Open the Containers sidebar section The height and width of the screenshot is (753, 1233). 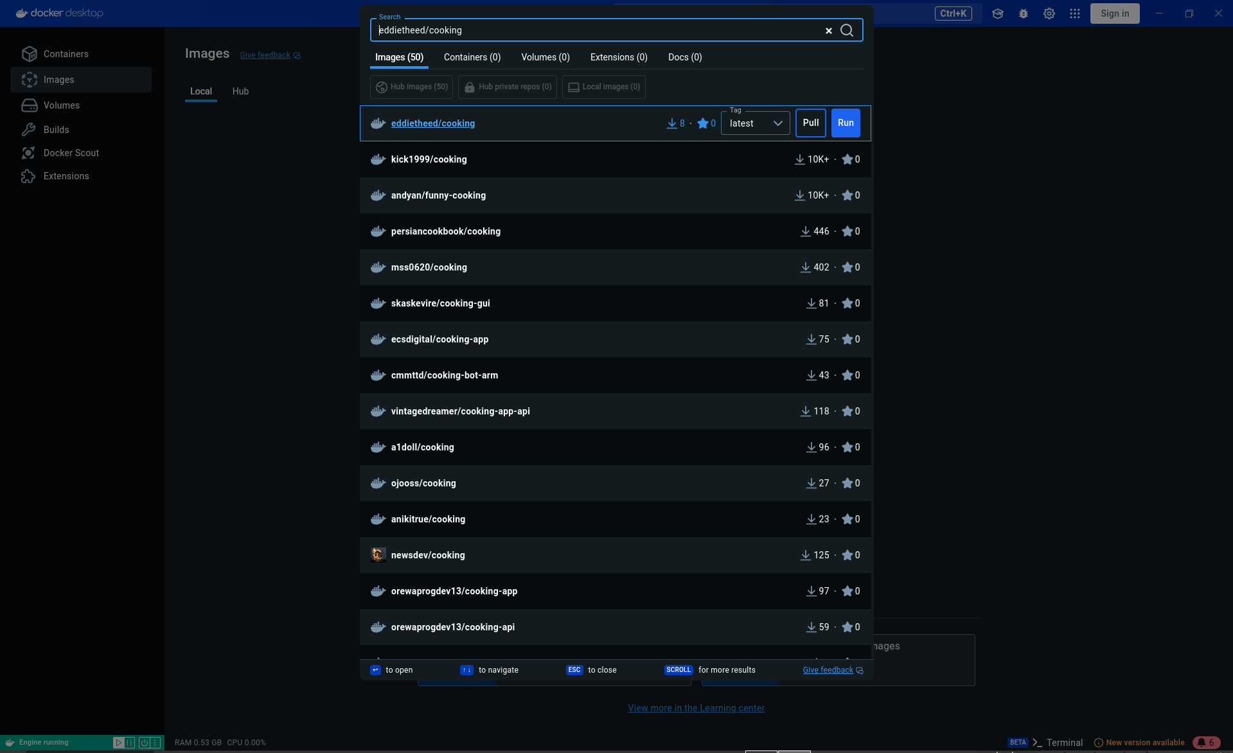(x=81, y=54)
